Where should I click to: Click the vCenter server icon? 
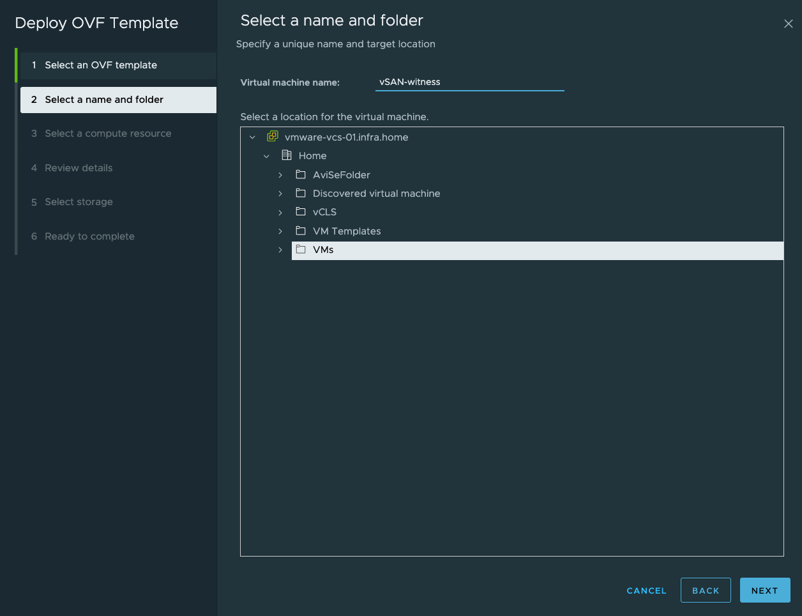(x=273, y=137)
